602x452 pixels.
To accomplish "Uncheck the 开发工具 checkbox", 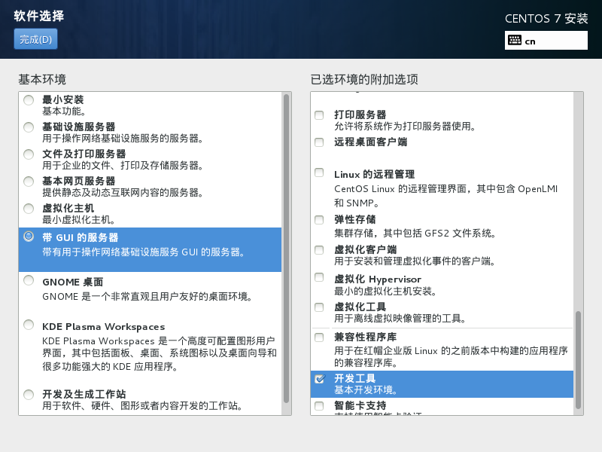I will 319,378.
